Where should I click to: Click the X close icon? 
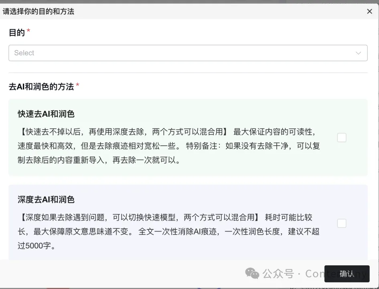tap(369, 11)
